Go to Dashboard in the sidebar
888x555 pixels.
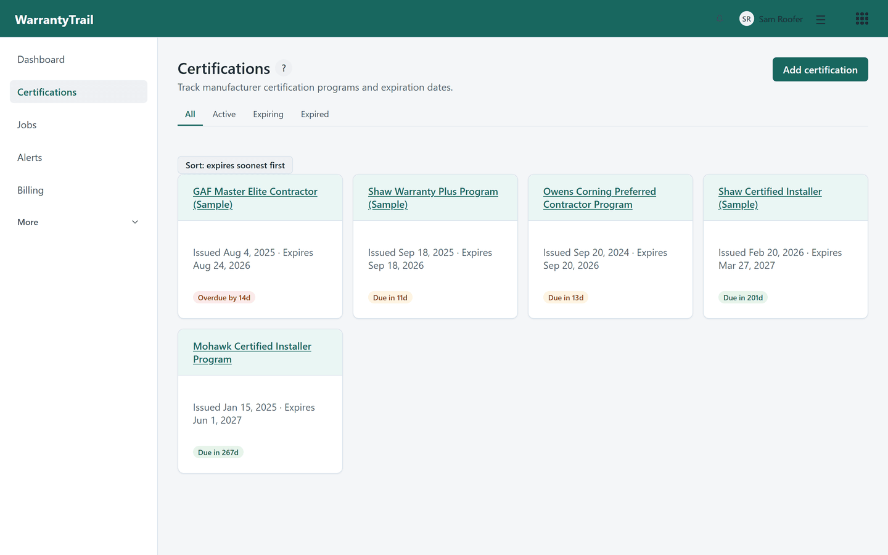tap(78, 59)
